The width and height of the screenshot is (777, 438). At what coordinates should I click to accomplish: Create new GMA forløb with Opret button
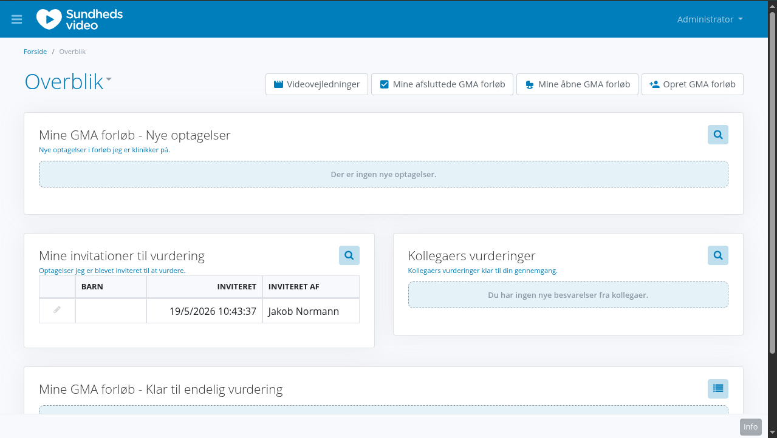tap(692, 84)
